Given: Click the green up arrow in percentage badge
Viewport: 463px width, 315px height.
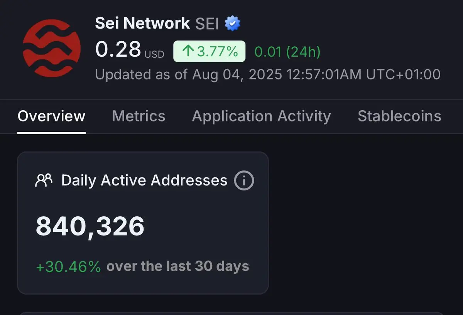Looking at the screenshot, I should [187, 51].
